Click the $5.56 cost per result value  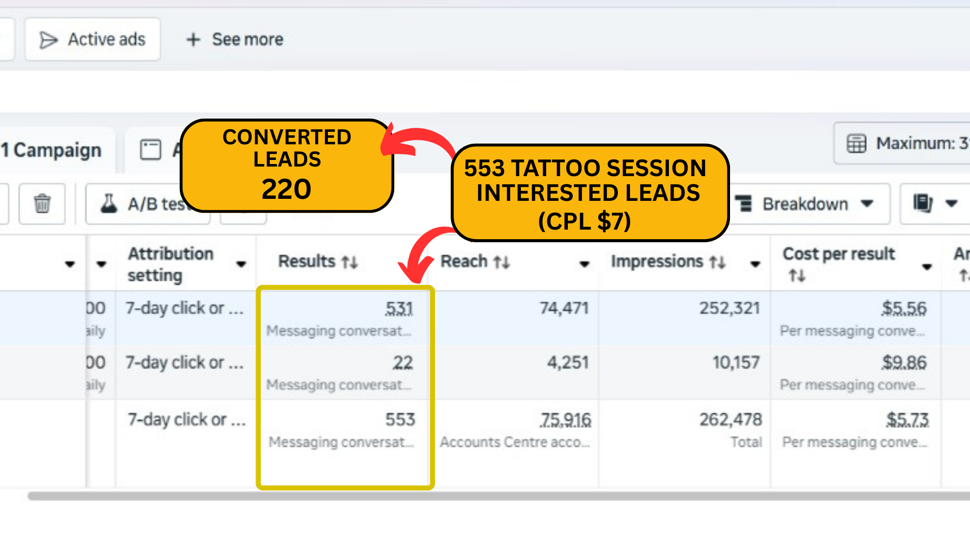904,308
